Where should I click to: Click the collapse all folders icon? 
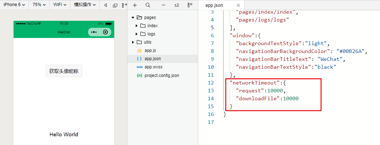click(x=177, y=5)
